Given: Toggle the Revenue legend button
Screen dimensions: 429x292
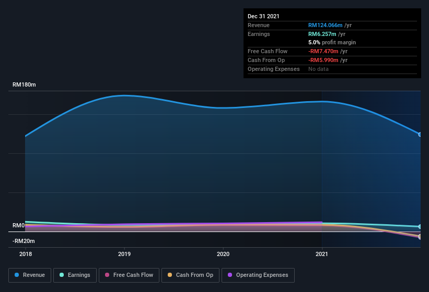Looking at the screenshot, I should [x=30, y=275].
